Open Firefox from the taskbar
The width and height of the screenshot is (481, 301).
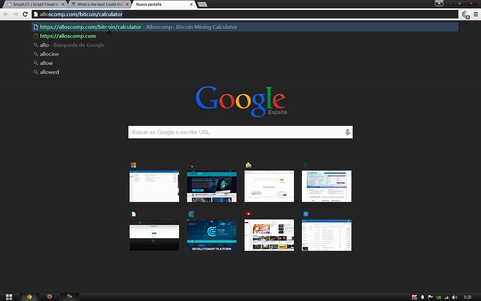tap(49, 297)
